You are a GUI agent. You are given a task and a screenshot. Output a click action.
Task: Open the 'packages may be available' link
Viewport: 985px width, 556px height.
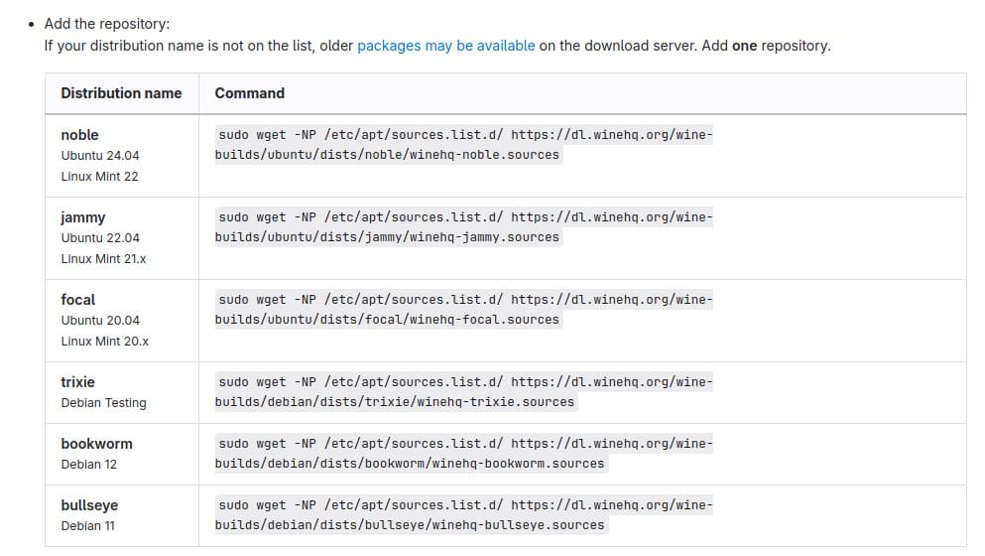(x=446, y=46)
